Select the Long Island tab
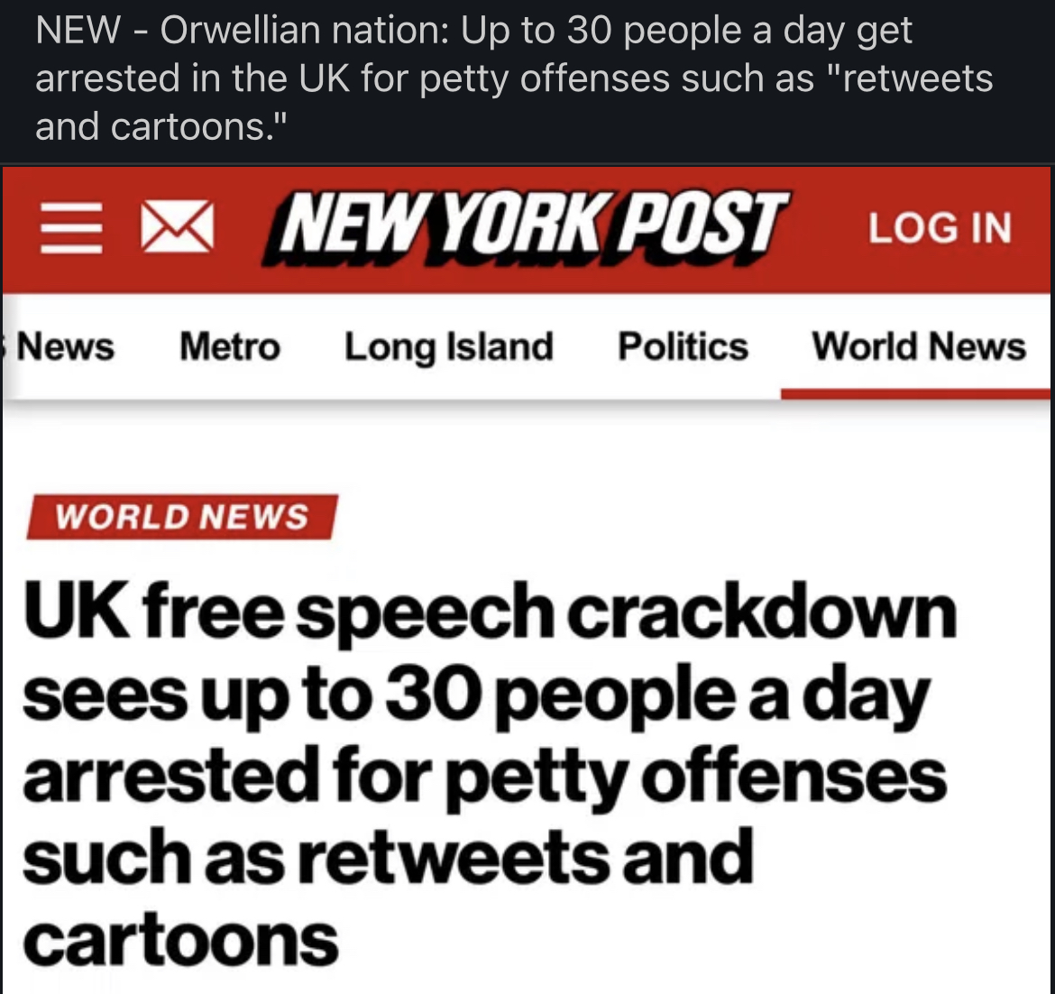The height and width of the screenshot is (994, 1055). [x=448, y=346]
